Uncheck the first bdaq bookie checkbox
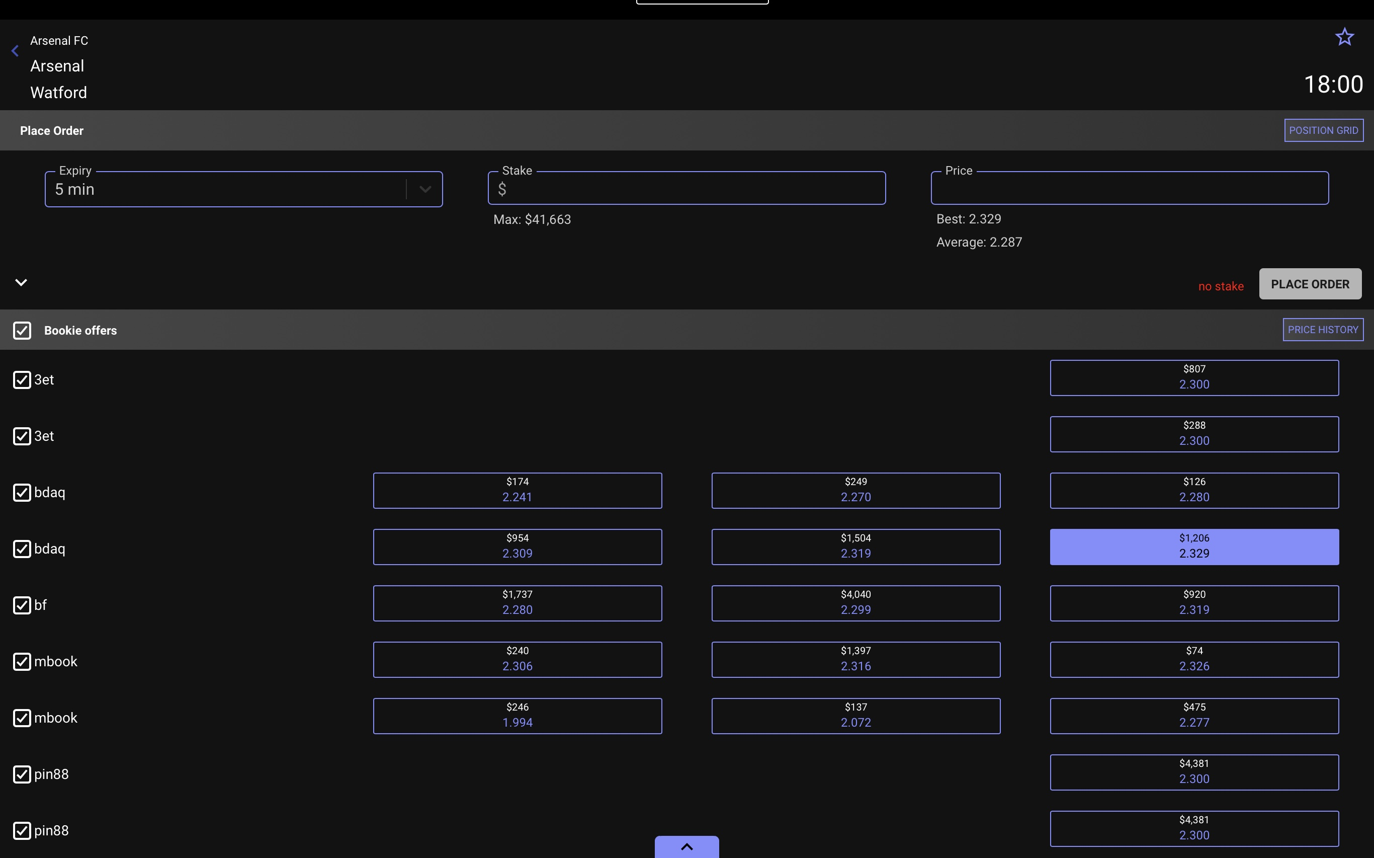This screenshot has width=1374, height=858. click(x=22, y=492)
